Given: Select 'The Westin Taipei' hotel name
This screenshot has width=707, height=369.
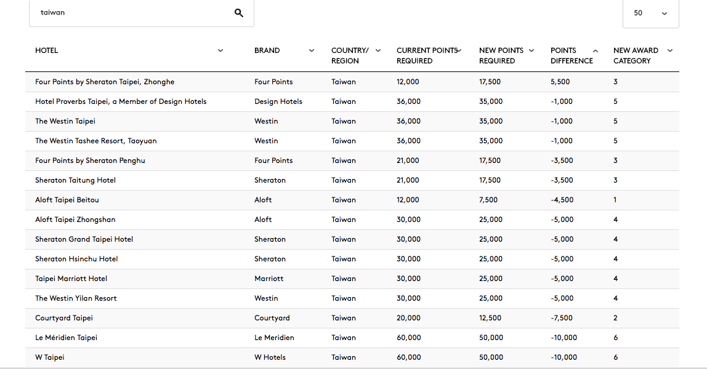Looking at the screenshot, I should point(65,121).
